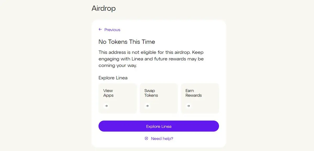Image resolution: width=314 pixels, height=151 pixels.
Task: Click the not eligible message paragraph
Action: tap(151, 59)
